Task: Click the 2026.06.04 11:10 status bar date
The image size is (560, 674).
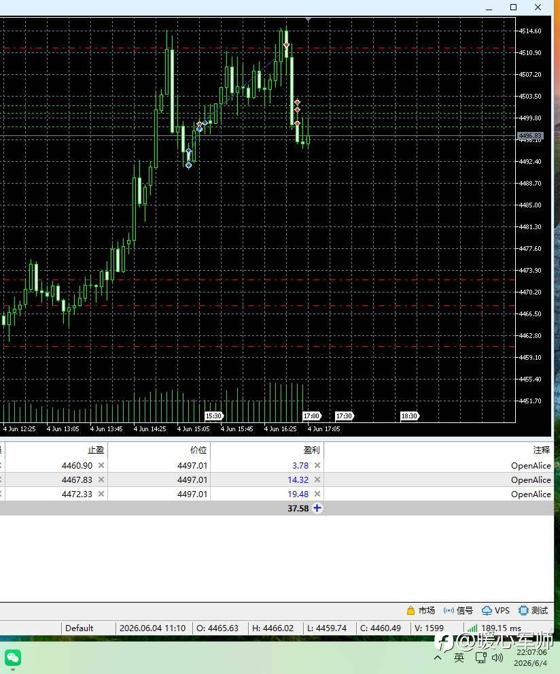Action: [152, 628]
